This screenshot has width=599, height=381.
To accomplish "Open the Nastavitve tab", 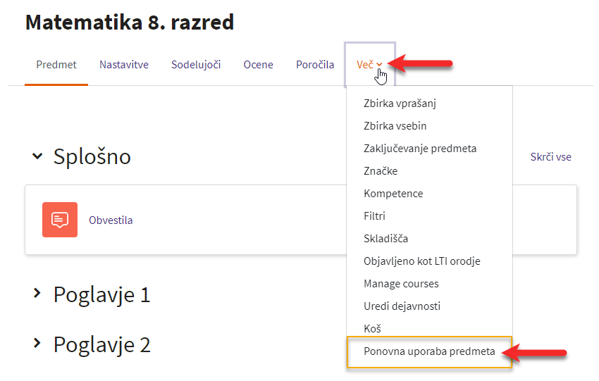I will click(124, 65).
